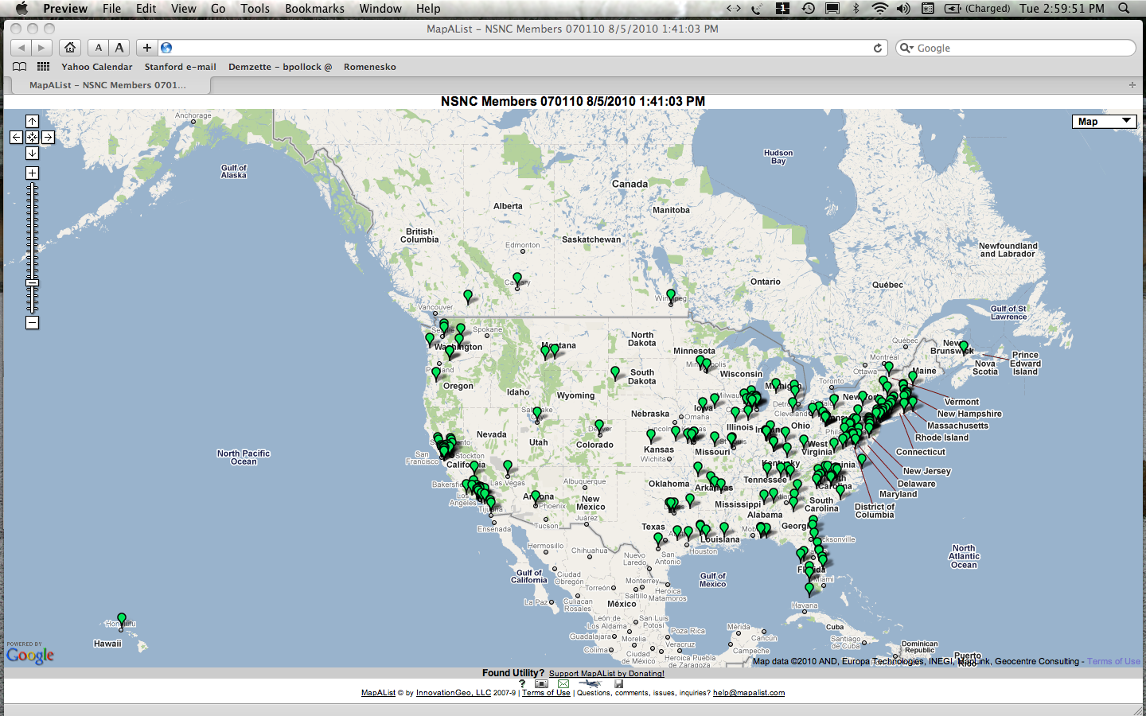Click the airplane icon below the map

click(590, 683)
